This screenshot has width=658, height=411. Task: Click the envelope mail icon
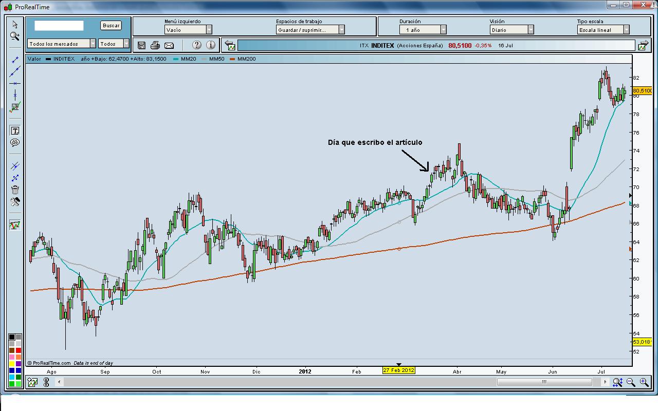(169, 46)
